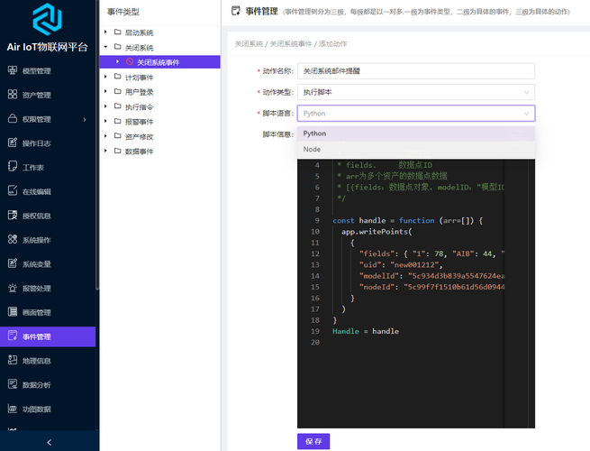Select the 计划事件 tree label
Viewport: 590px width, 451px height.
pyautogui.click(x=140, y=78)
